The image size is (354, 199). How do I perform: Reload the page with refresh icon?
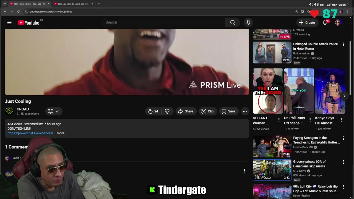click(18, 12)
